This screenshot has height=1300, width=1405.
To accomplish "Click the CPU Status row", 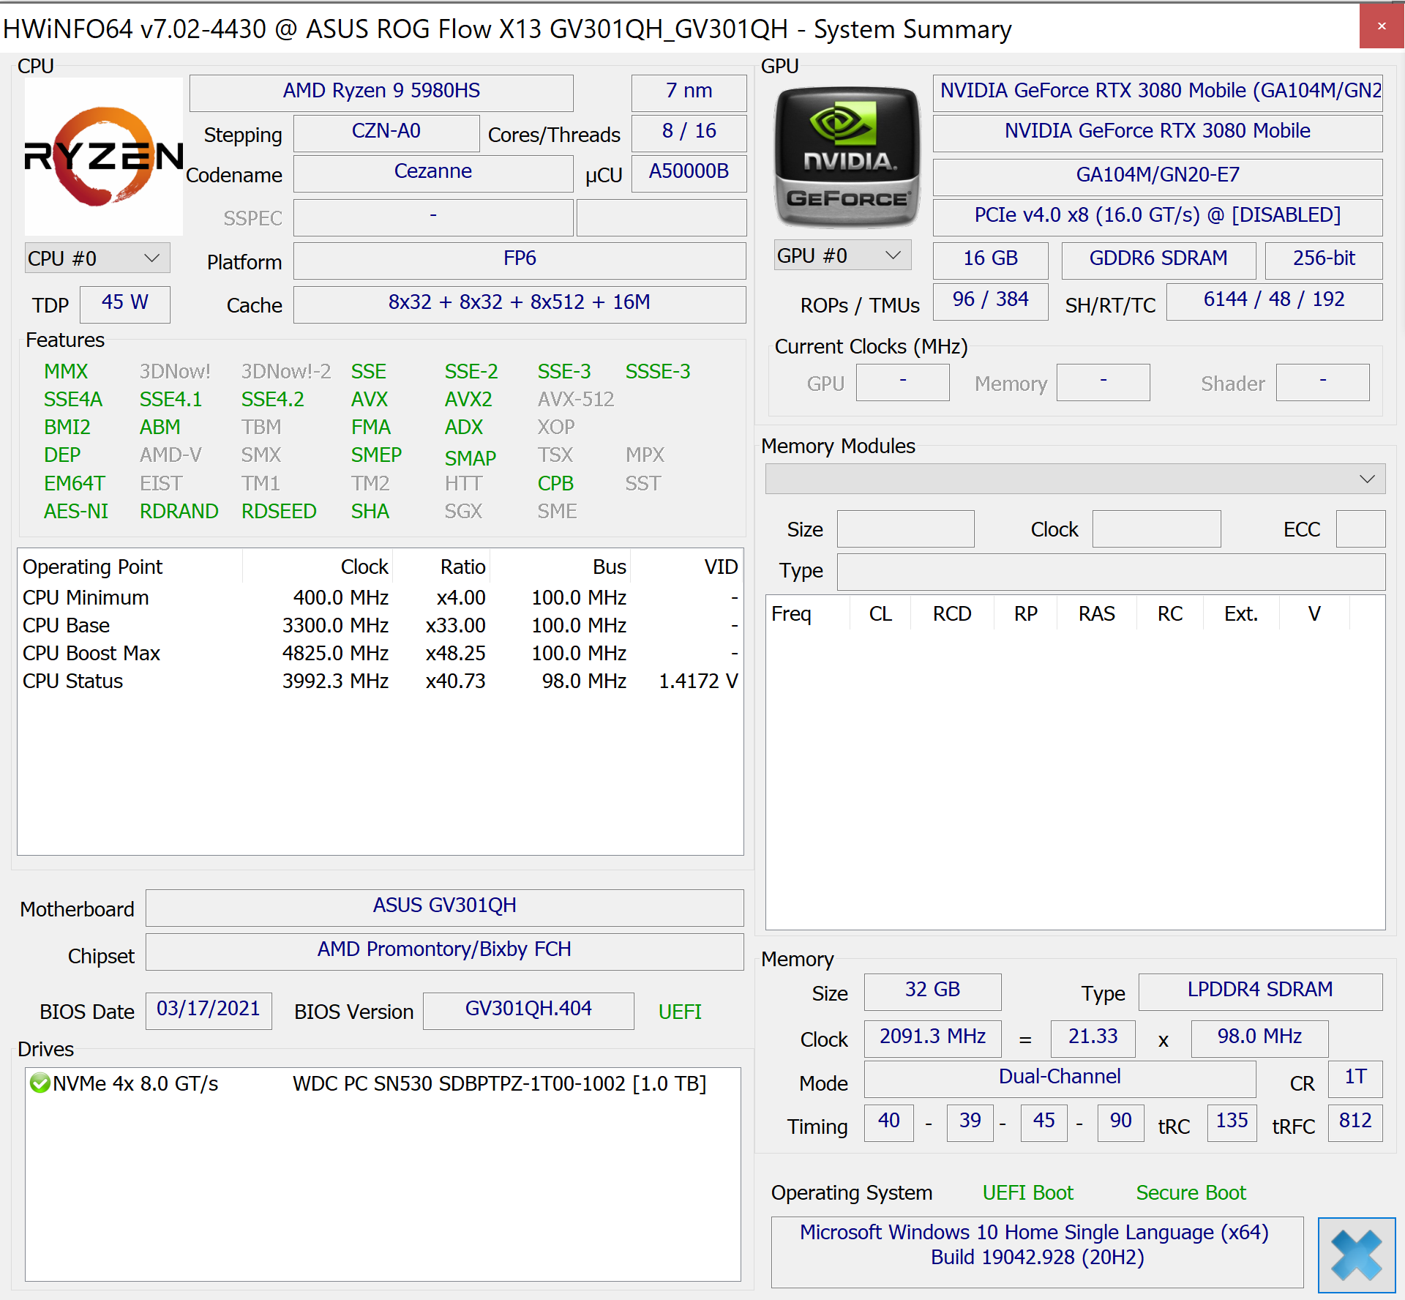I will pos(381,681).
